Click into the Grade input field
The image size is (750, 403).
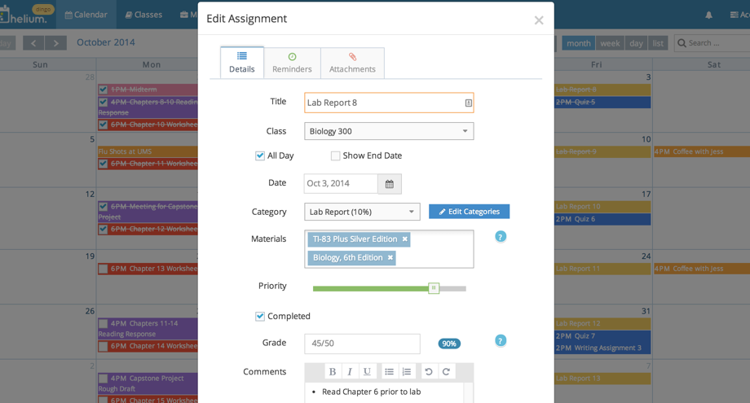362,344
